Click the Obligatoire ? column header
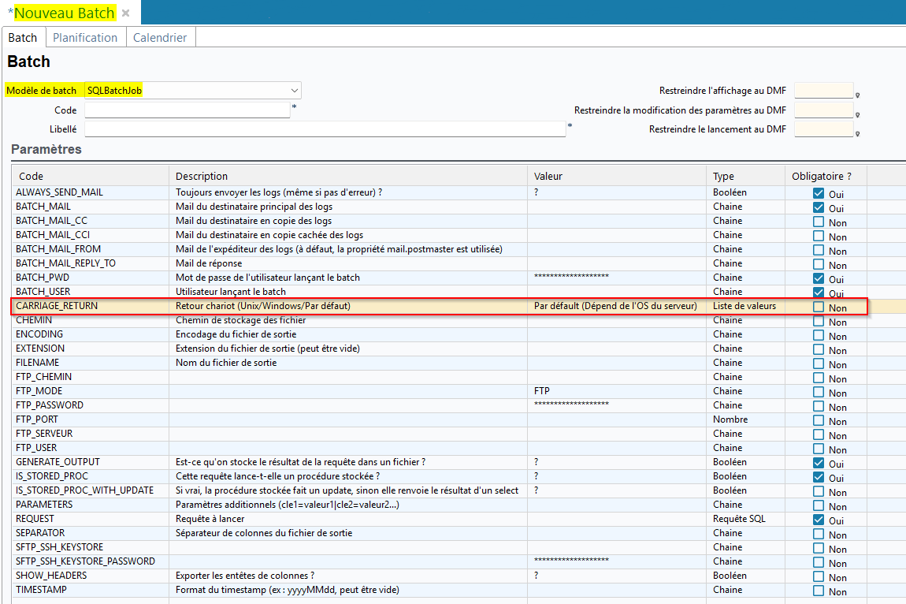The height and width of the screenshot is (604, 906). point(826,176)
